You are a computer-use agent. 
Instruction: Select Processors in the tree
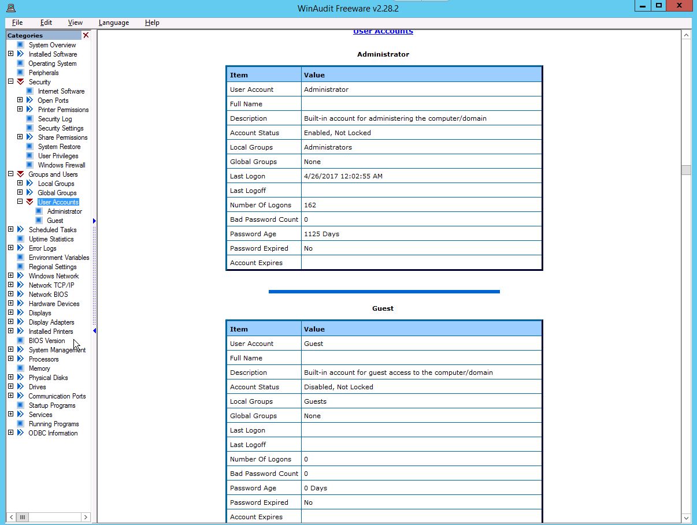[44, 359]
